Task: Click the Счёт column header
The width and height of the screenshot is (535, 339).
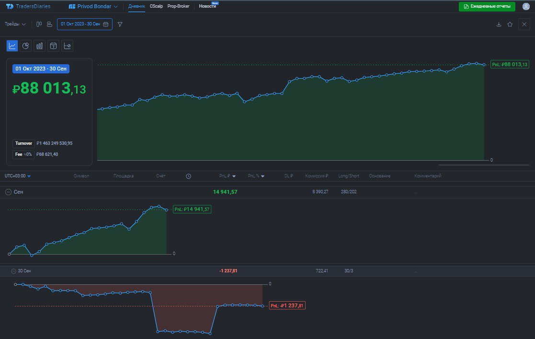Action: (161, 176)
